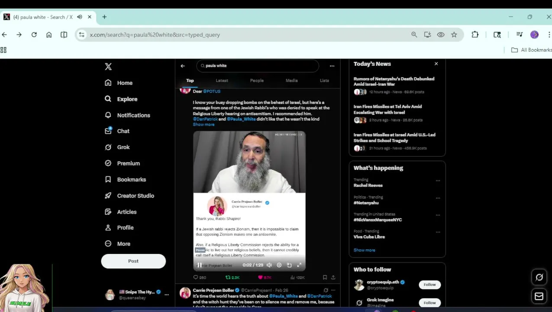Open the browser home page button
The width and height of the screenshot is (552, 312).
pos(49,35)
